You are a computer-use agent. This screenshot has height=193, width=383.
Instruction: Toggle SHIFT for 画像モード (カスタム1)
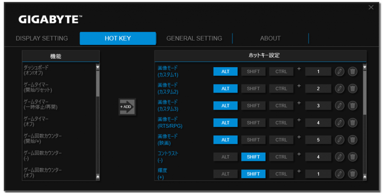[253, 71]
